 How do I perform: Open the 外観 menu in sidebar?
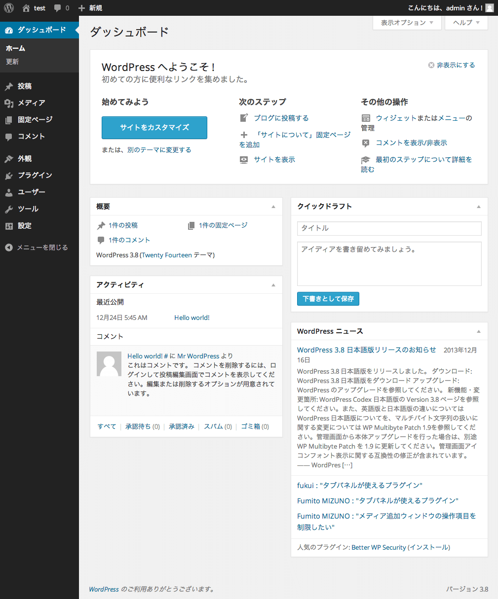[25, 159]
